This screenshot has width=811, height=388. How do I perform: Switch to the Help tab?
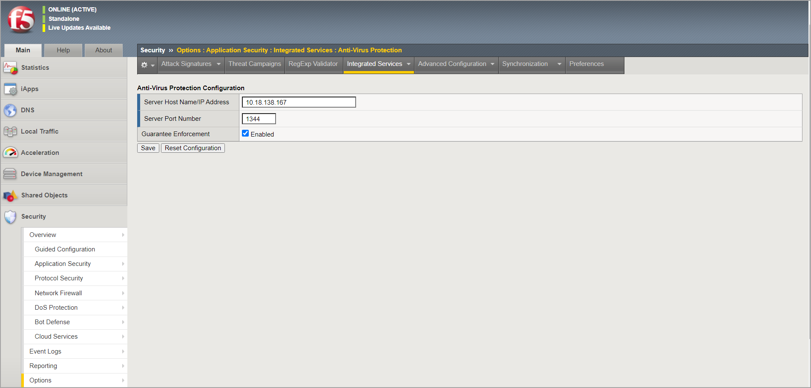tap(63, 50)
